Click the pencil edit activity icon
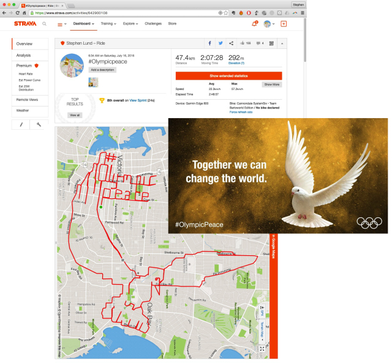 click(x=21, y=124)
